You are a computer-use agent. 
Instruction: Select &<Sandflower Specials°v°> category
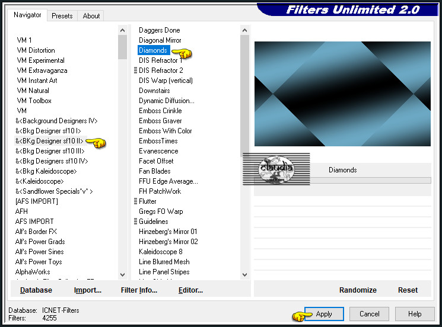(x=54, y=191)
